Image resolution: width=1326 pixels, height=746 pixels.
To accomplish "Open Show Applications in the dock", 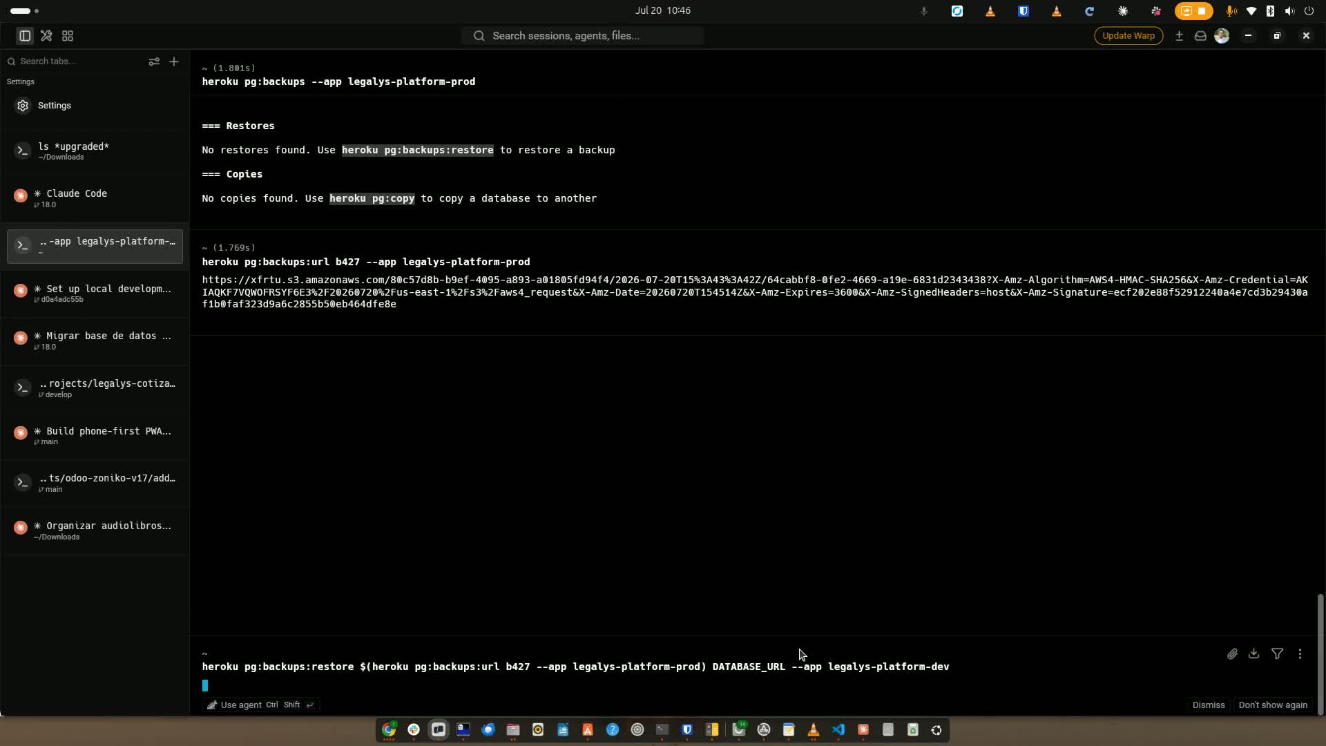I will tap(936, 729).
